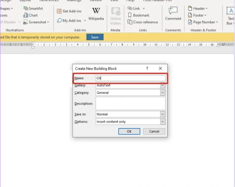235x187 pixels.
Task: Click the right indent marker on the ruler
Action: pyautogui.click(x=218, y=45)
